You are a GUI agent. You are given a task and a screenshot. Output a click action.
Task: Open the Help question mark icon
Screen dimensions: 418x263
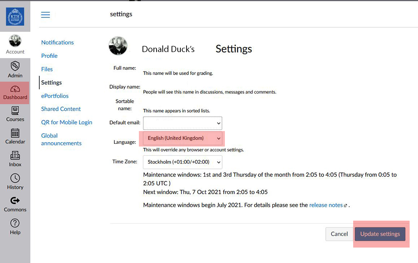click(15, 226)
